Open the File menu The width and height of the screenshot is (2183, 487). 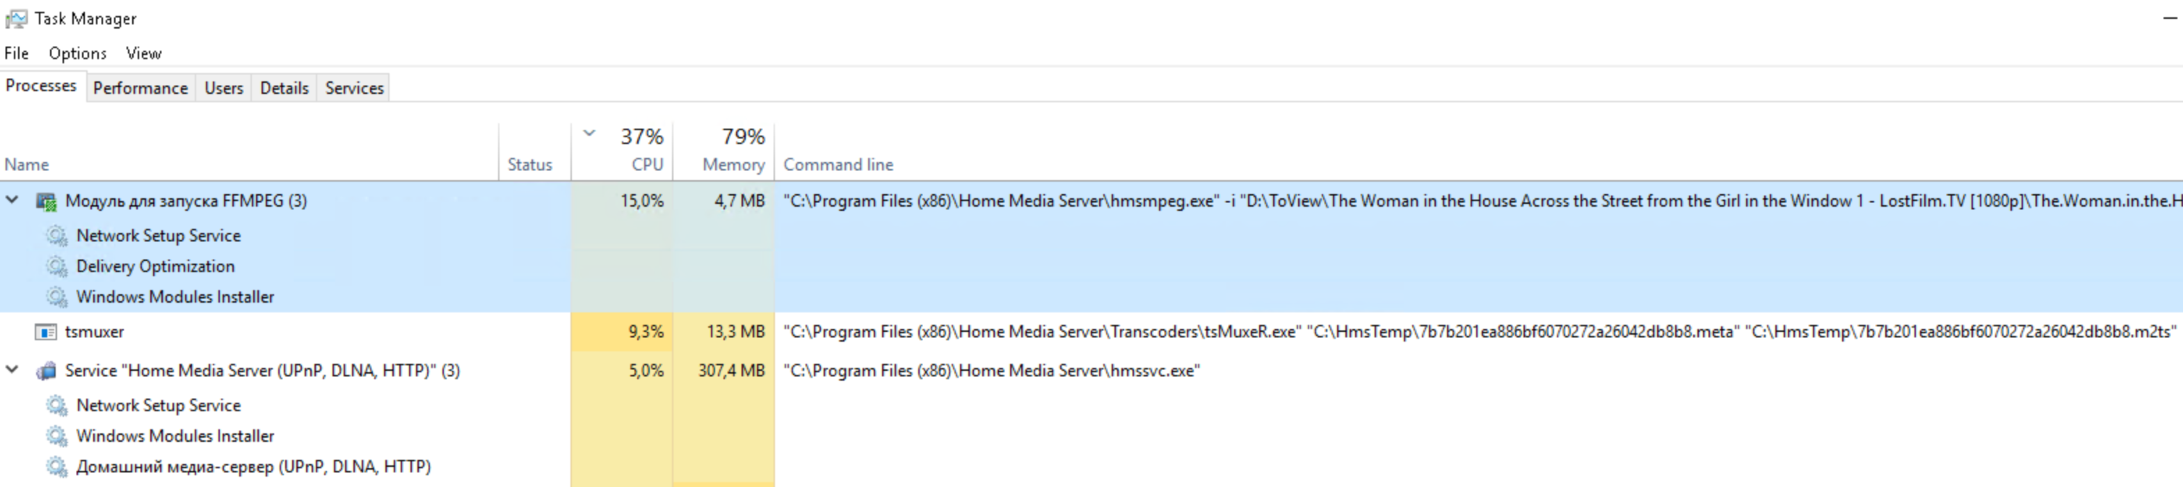coord(16,54)
